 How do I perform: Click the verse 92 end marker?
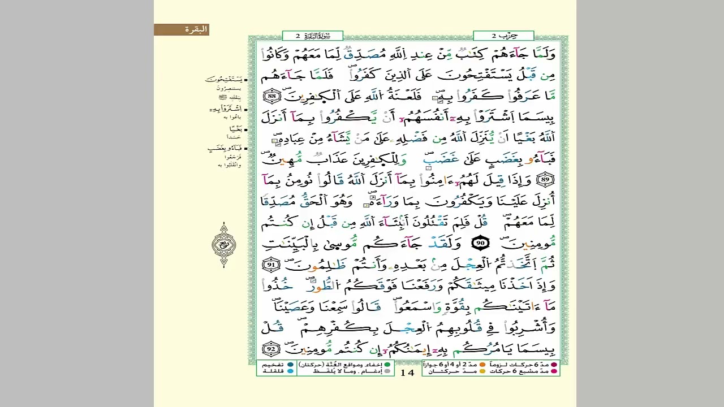[x=272, y=348]
